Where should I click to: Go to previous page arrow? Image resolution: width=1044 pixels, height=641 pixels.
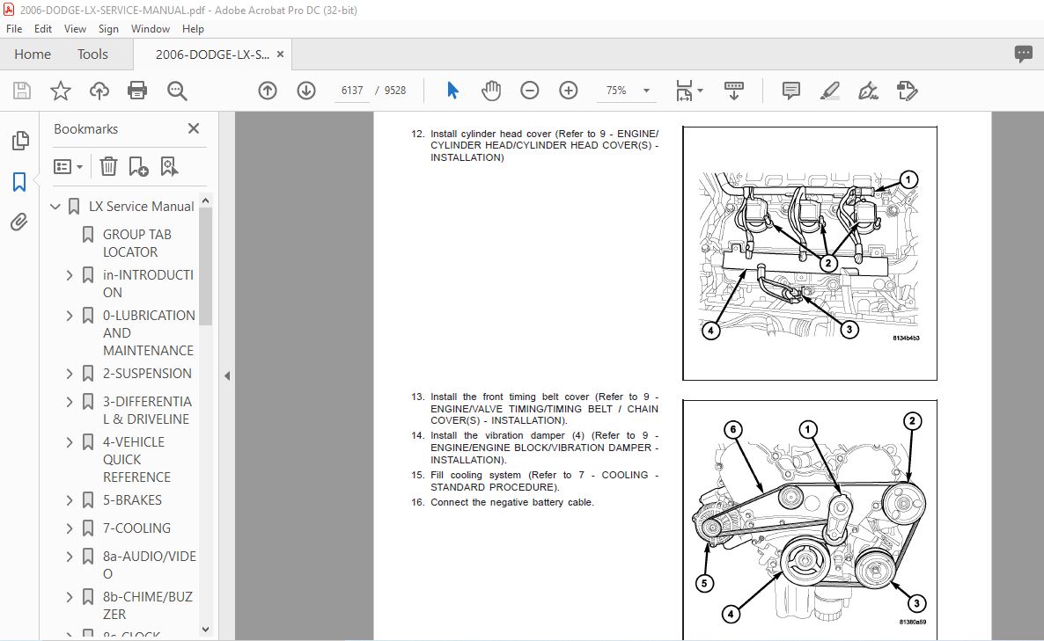[x=268, y=91]
